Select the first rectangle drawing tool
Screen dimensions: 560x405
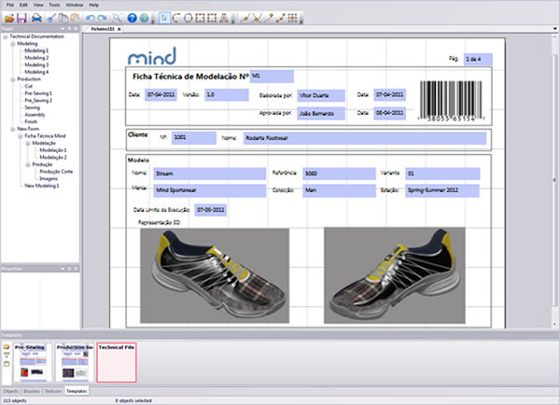click(200, 18)
